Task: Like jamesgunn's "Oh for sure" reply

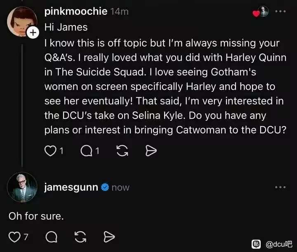Action: [x=15, y=237]
